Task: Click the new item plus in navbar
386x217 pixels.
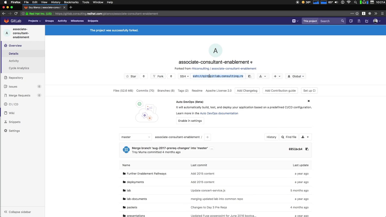Action: click(x=295, y=21)
